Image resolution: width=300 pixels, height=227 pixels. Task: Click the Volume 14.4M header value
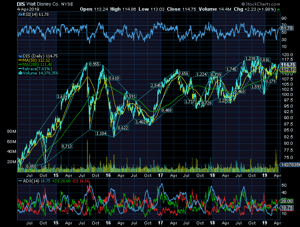[215, 9]
